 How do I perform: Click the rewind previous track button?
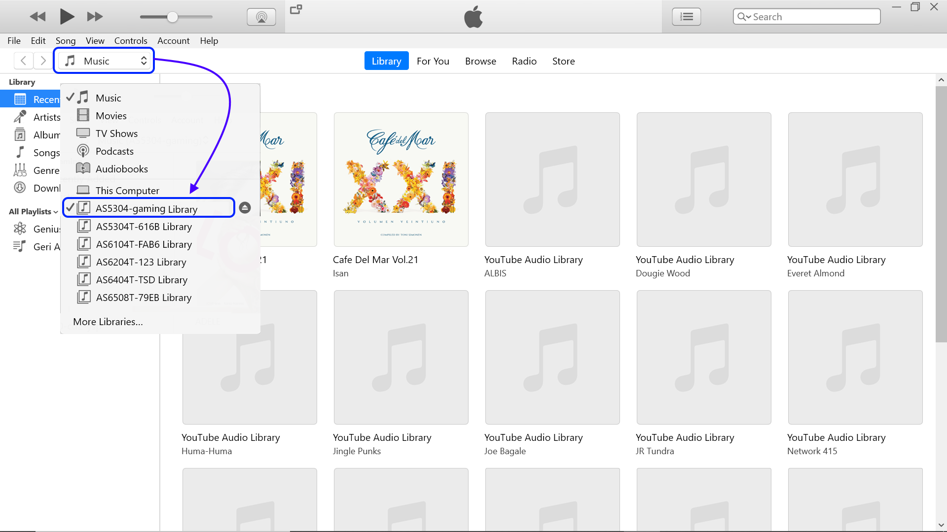37,17
